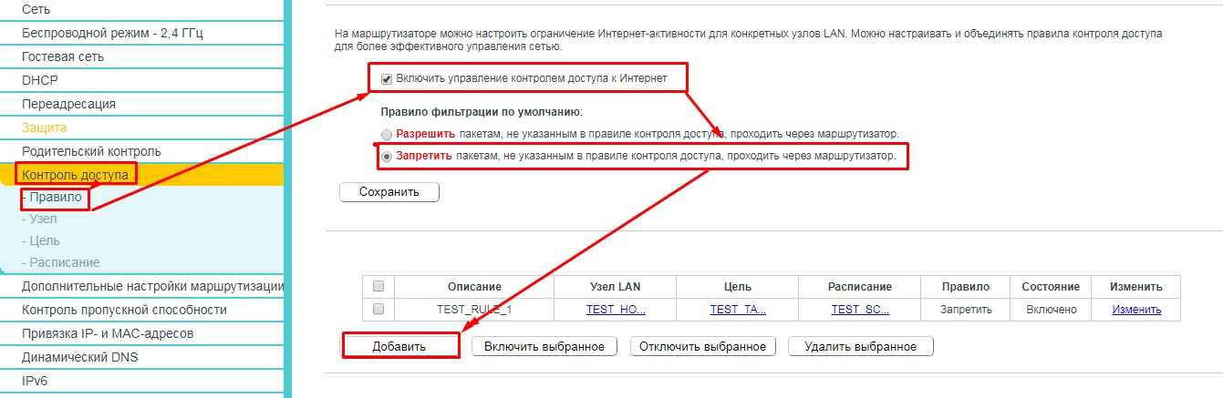Open the Гостевая сеть menu item
The height and width of the screenshot is (398, 1223).
point(63,56)
